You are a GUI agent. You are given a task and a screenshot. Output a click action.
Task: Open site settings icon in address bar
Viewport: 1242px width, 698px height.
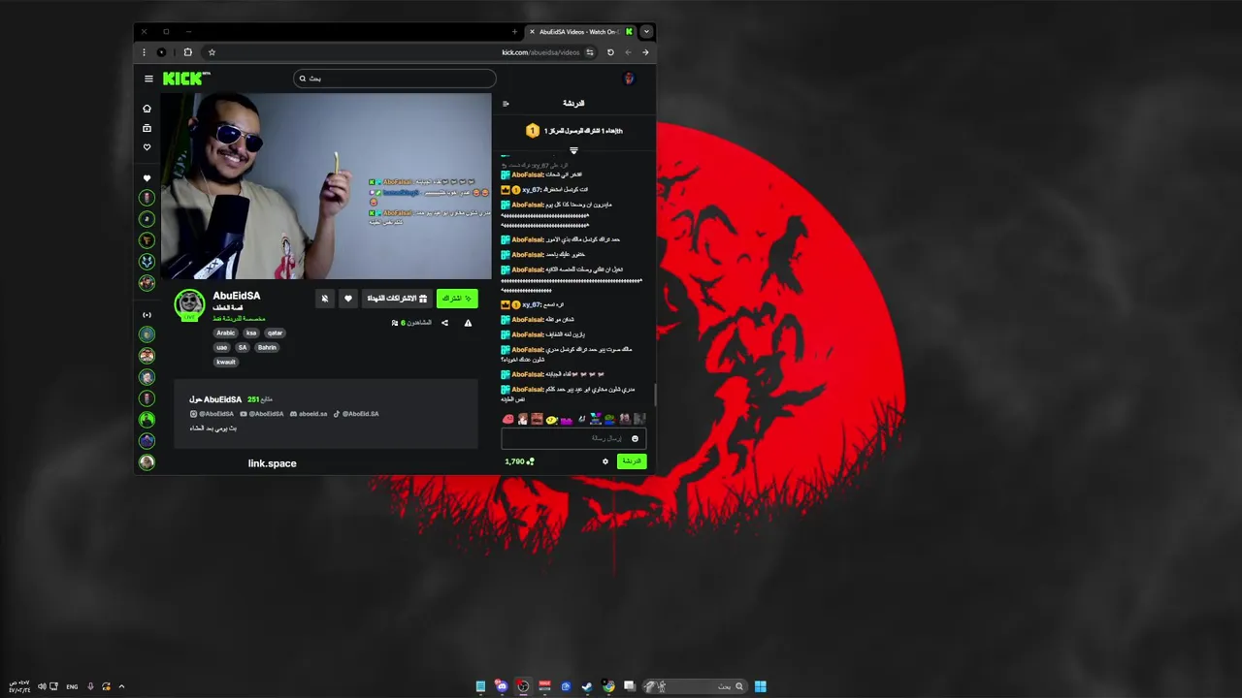(x=590, y=52)
